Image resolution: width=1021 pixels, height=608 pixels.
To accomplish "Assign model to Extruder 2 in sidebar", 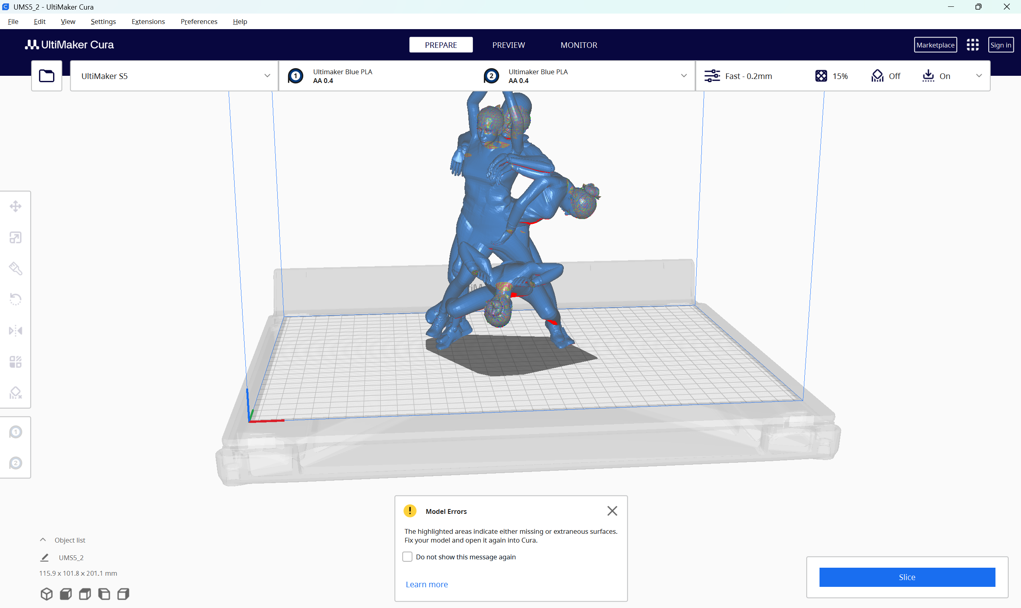I will [16, 463].
